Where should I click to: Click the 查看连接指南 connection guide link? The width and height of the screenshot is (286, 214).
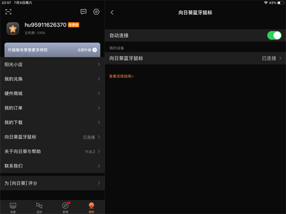[x=121, y=76]
